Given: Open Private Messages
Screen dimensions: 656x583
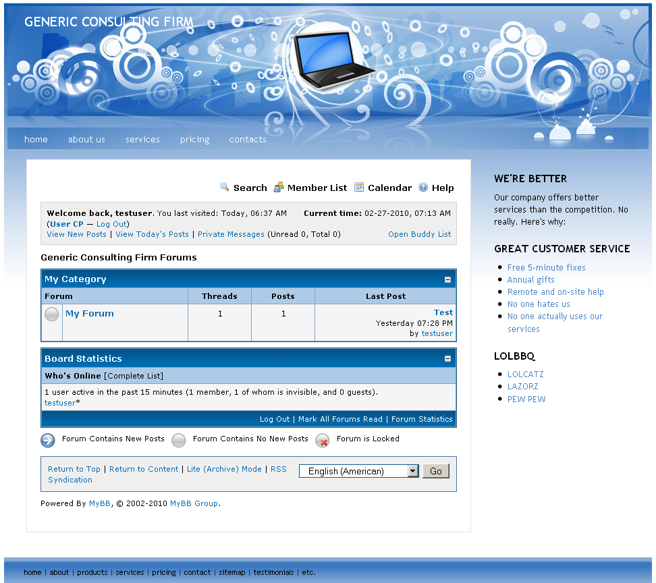Looking at the screenshot, I should point(231,234).
